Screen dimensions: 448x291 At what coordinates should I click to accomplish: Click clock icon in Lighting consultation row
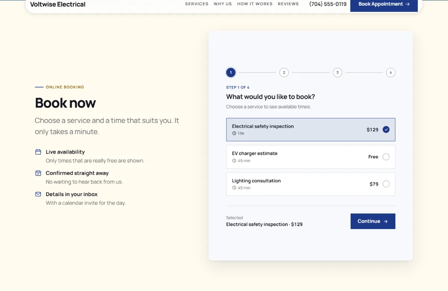234,188
